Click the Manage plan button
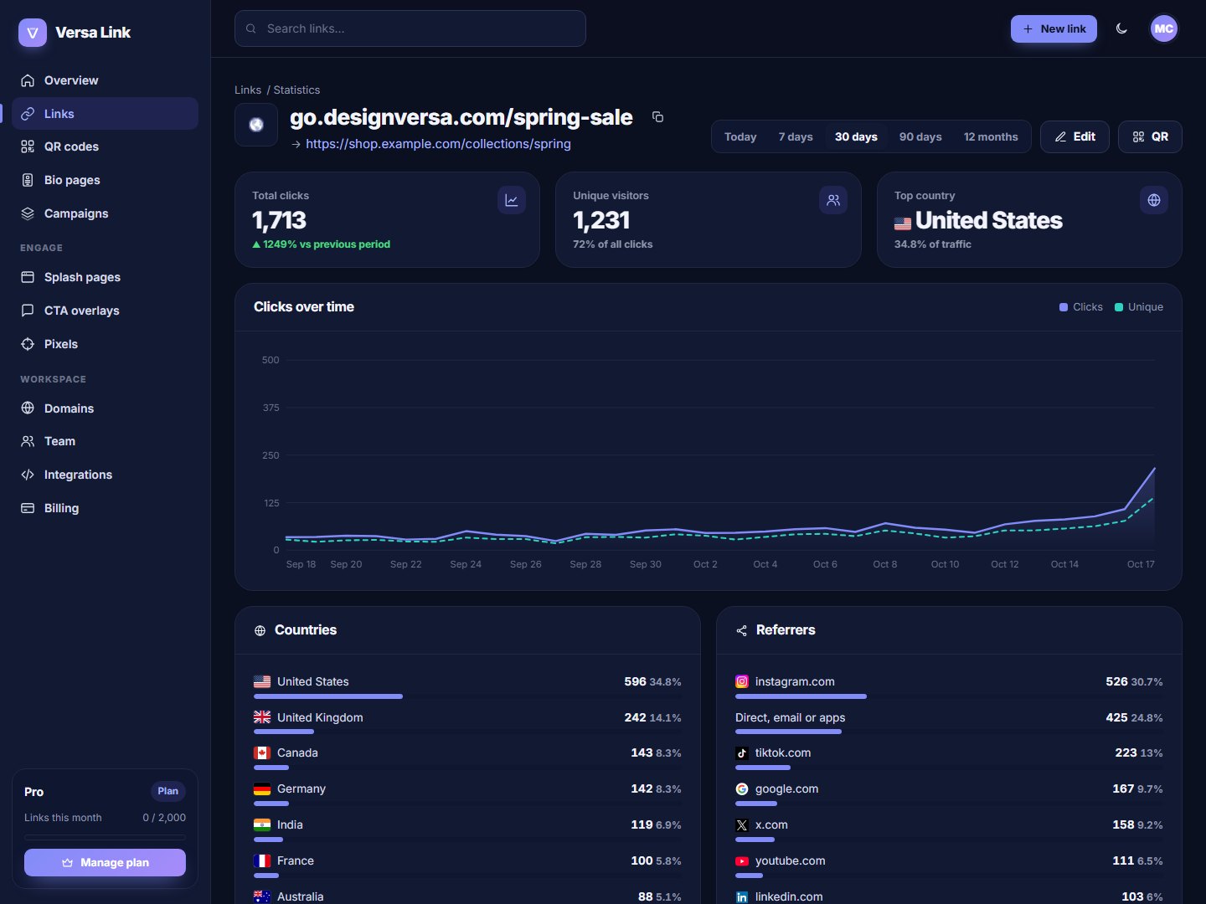Viewport: 1206px width, 904px height. point(105,863)
